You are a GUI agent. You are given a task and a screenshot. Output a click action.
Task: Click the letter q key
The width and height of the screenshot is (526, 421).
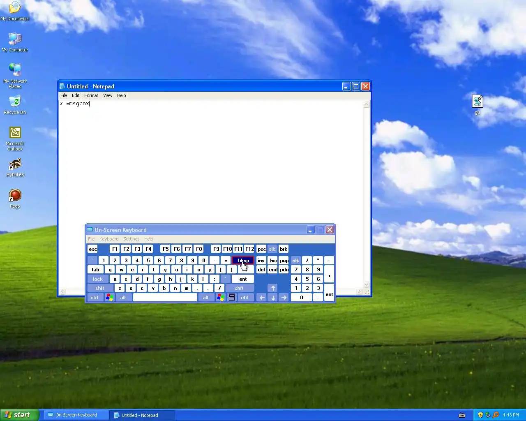pos(110,270)
